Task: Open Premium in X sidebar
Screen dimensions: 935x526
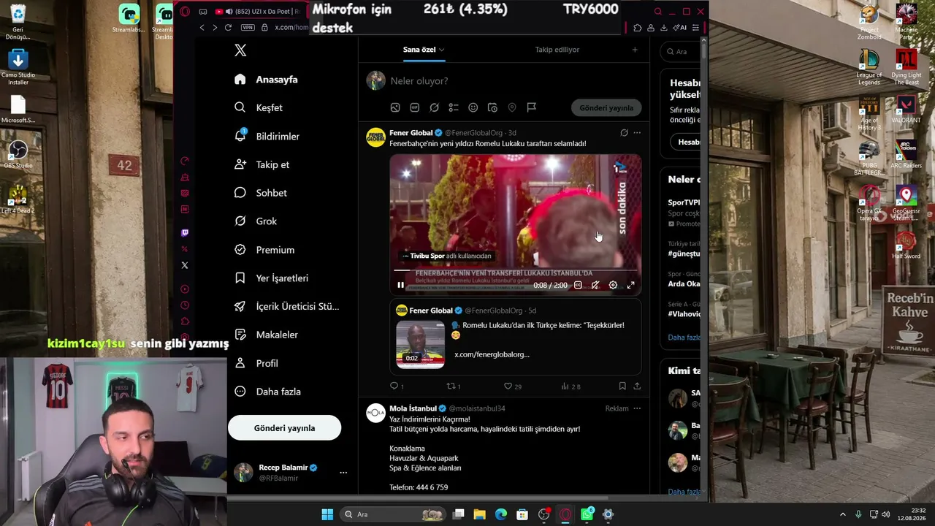Action: coord(264,249)
